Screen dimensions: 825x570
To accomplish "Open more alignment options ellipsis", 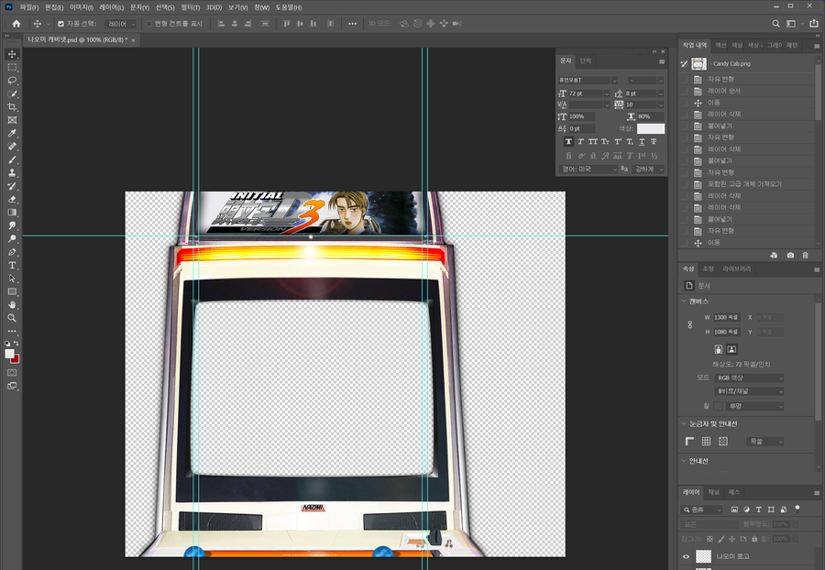I will [353, 24].
